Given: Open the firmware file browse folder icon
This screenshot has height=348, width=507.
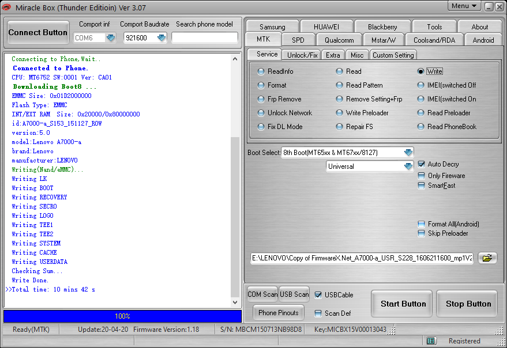Looking at the screenshot, I should click(487, 258).
